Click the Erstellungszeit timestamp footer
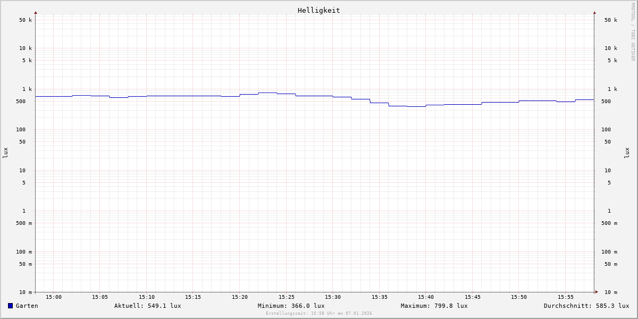This screenshot has height=319, width=638. pos(318,314)
